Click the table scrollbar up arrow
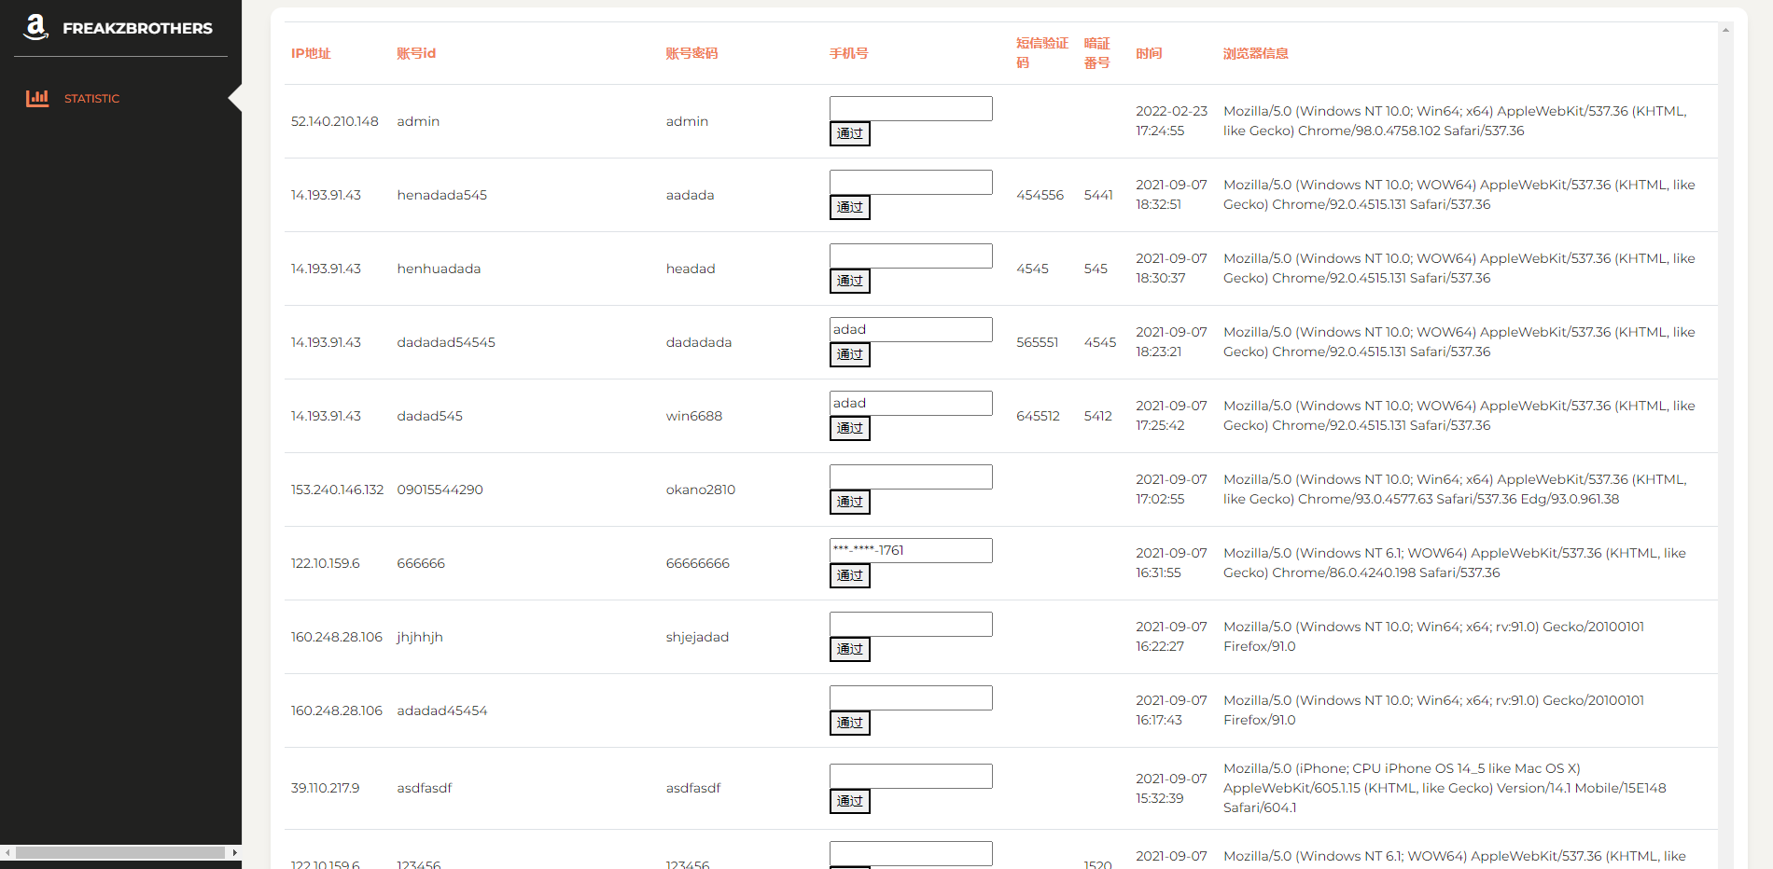Viewport: 1773px width, 869px height. coord(1725,30)
